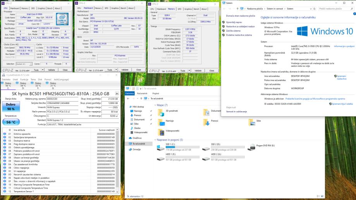The image size is (356, 200).
Task: Switch to Mainboard tab in CPU-Z CPU window
Action: pos(15,8)
